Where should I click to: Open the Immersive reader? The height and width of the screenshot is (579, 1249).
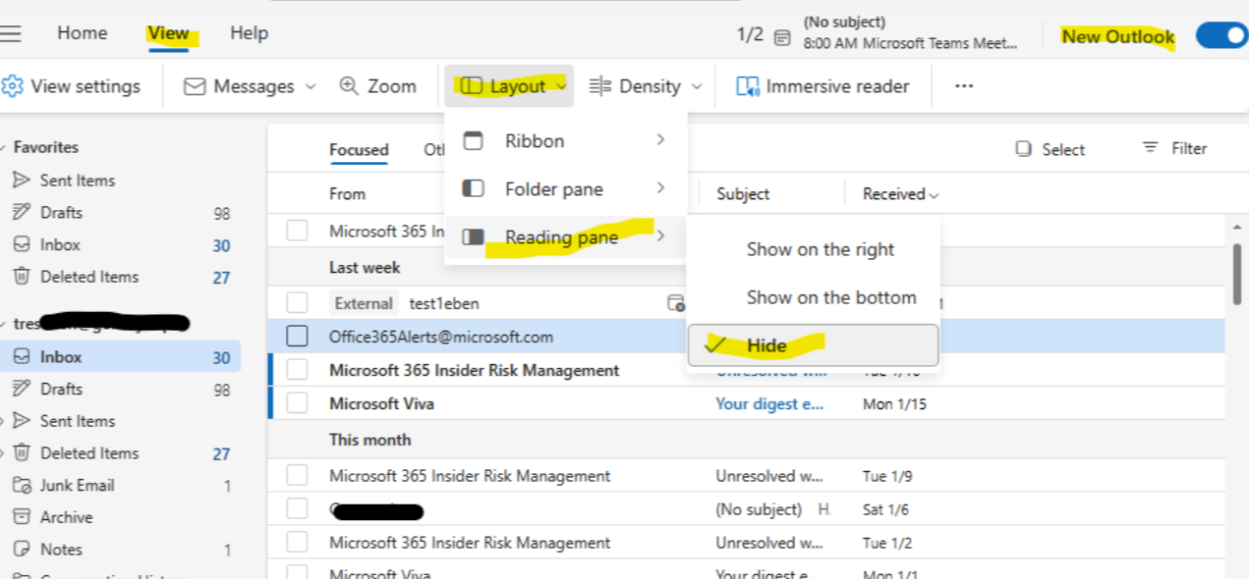(x=823, y=86)
